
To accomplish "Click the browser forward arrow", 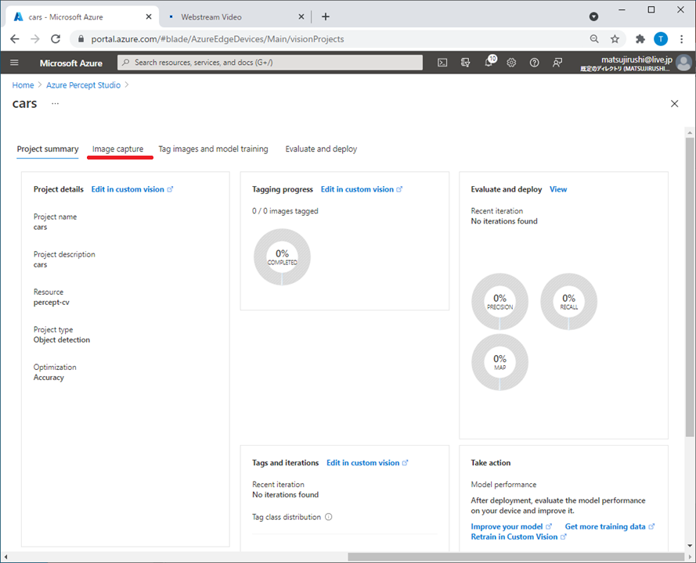I will 35,39.
